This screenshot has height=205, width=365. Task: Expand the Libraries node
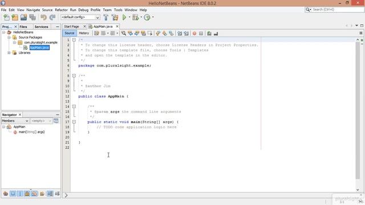click(9, 53)
